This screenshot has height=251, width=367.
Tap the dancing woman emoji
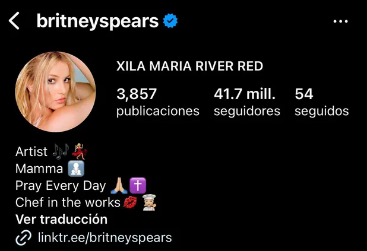pos(80,151)
